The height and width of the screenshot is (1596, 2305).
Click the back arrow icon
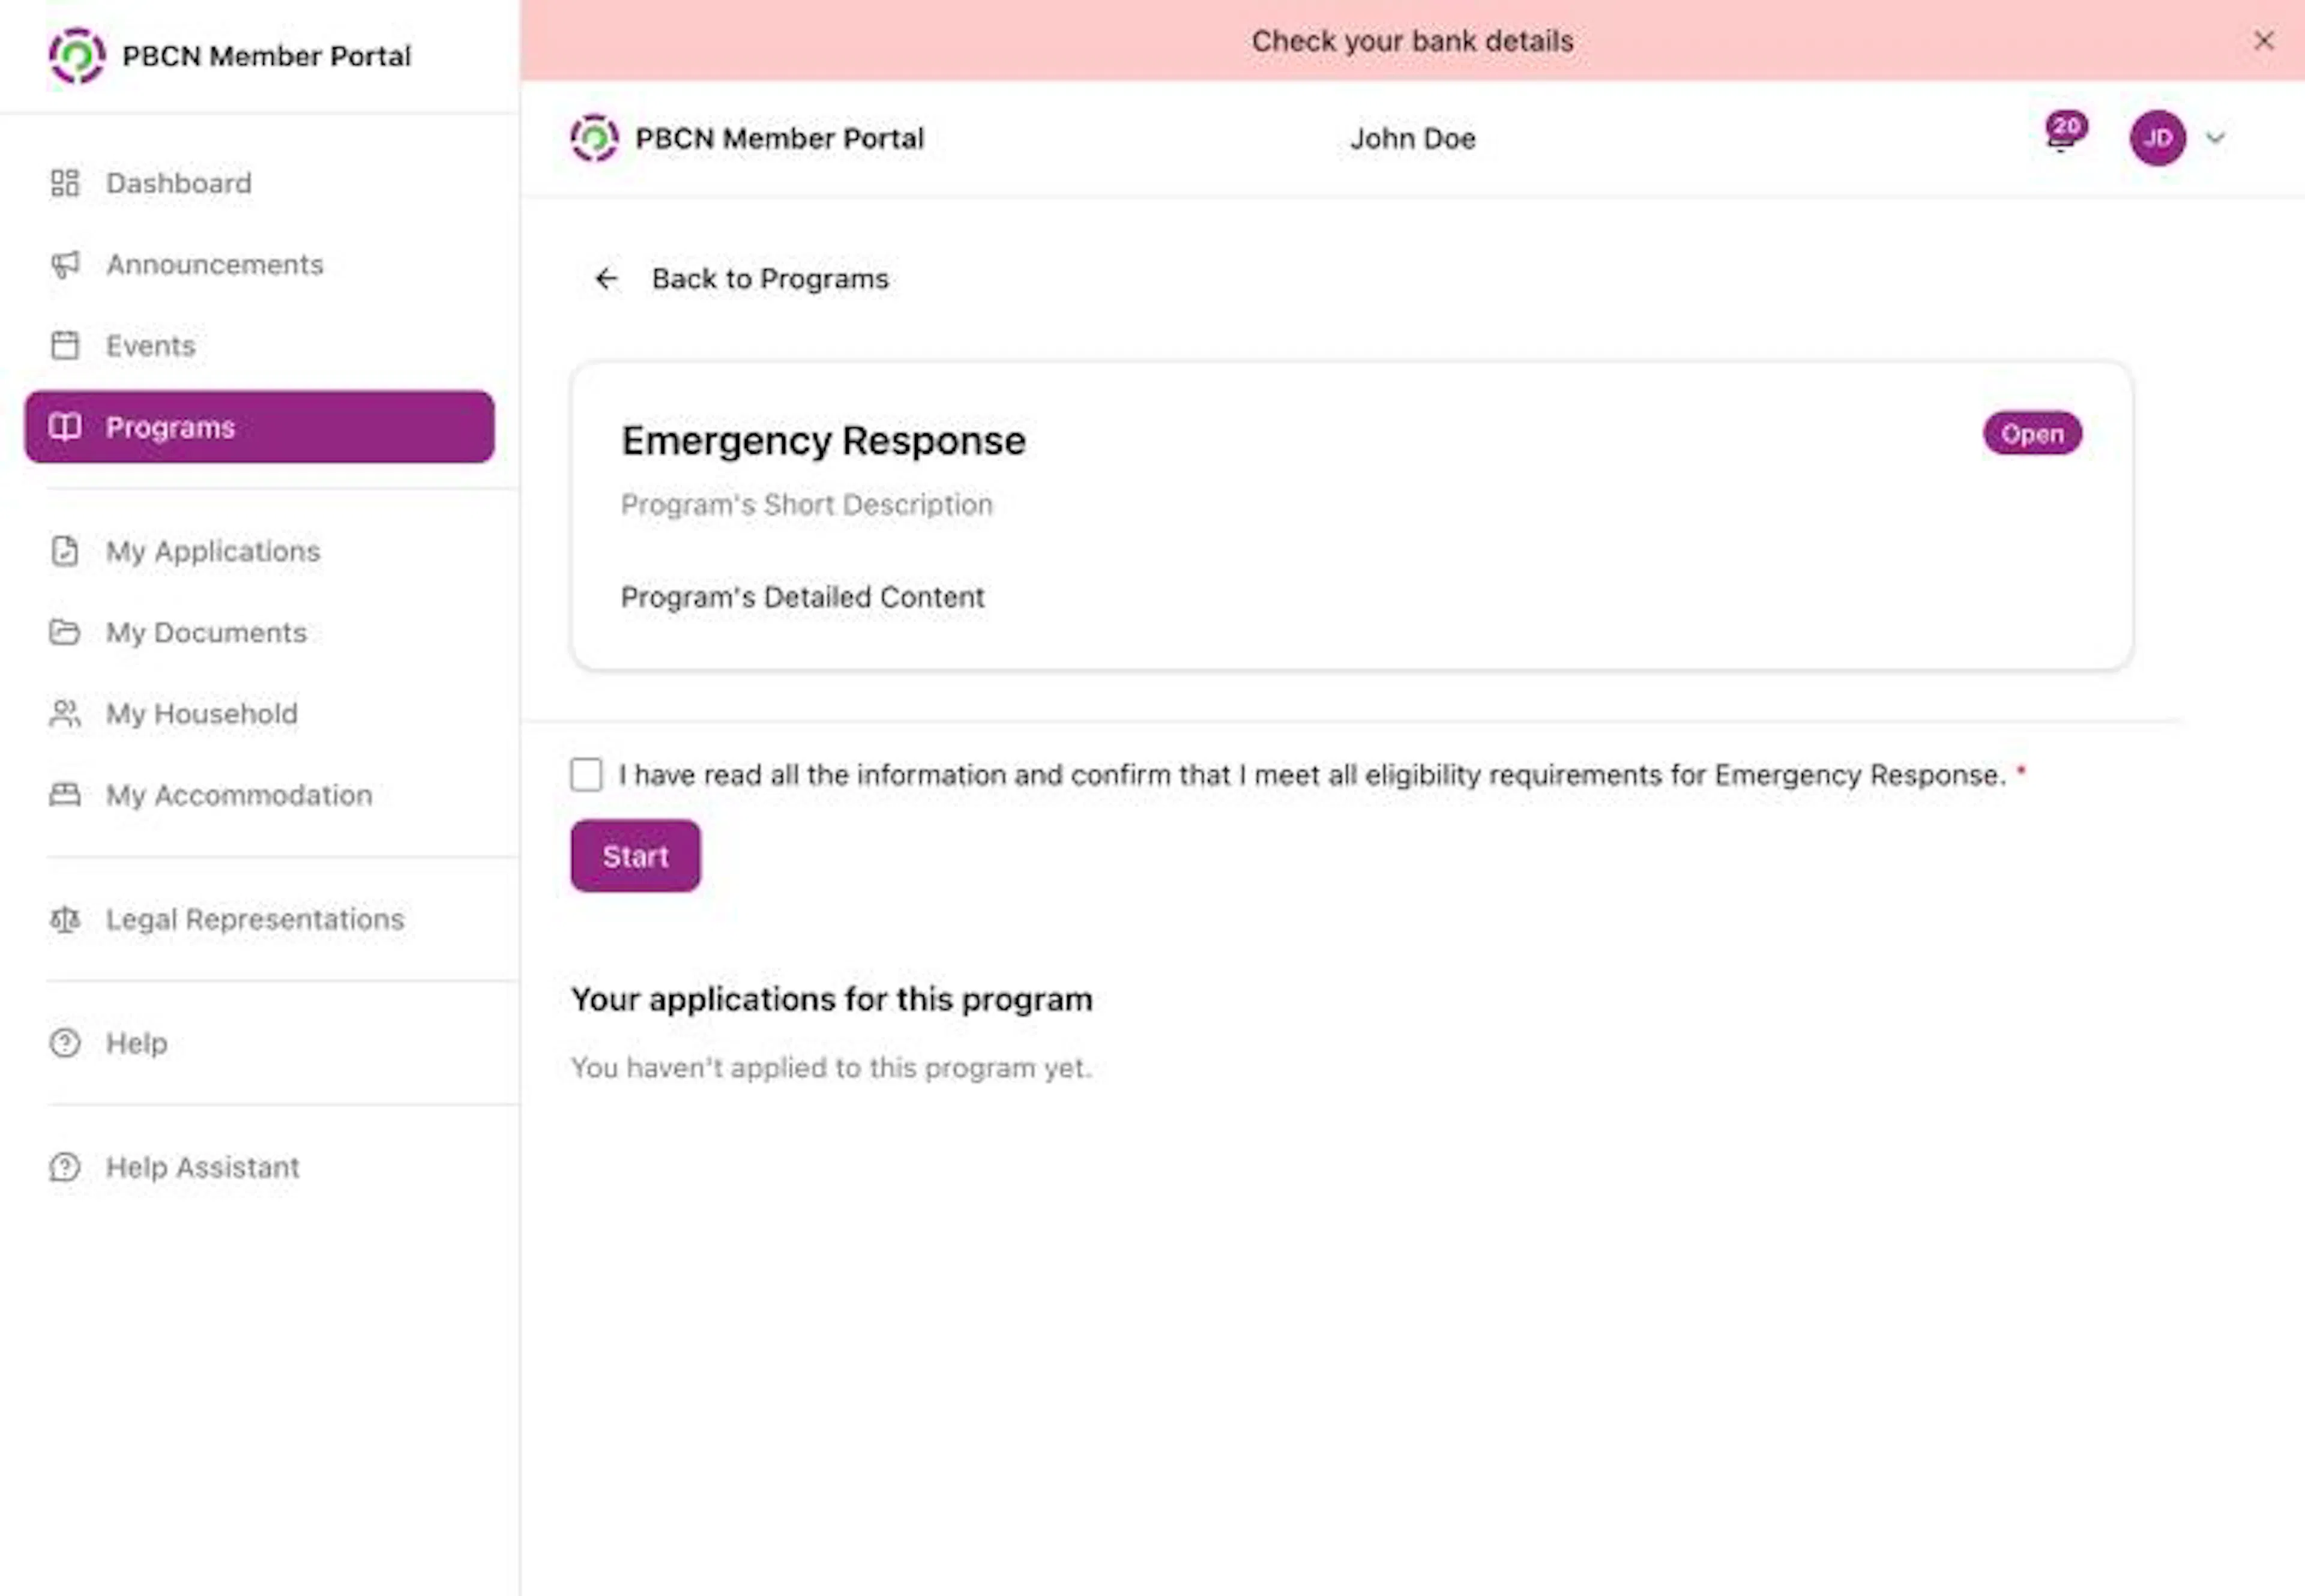[606, 279]
